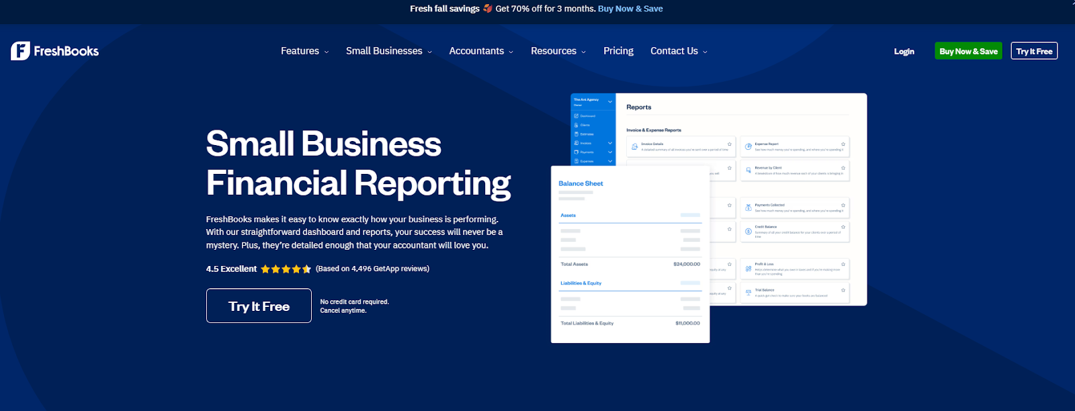This screenshot has width=1075, height=411.
Task: Select the Invoices icon in the preview sidebar
Action: click(576, 143)
